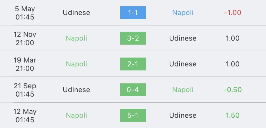This screenshot has width=266, height=128.
Task: Select the 21 Sep 01:45 date
Action: [25, 90]
